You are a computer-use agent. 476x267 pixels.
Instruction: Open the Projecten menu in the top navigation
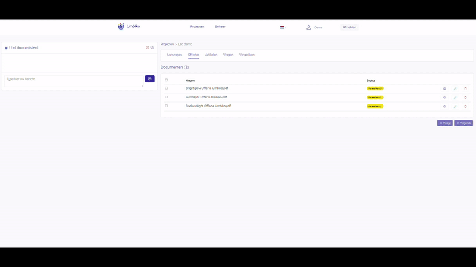pos(197,27)
